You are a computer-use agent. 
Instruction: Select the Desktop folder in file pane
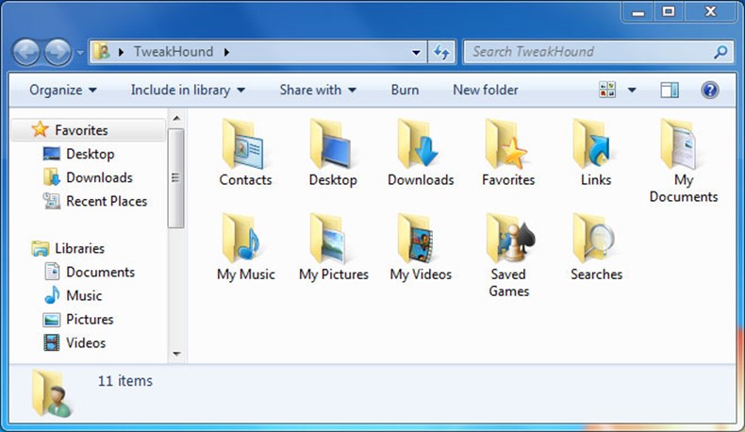click(331, 144)
